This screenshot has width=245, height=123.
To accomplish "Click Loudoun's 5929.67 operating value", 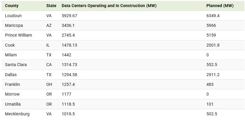I will pyautogui.click(x=69, y=16).
